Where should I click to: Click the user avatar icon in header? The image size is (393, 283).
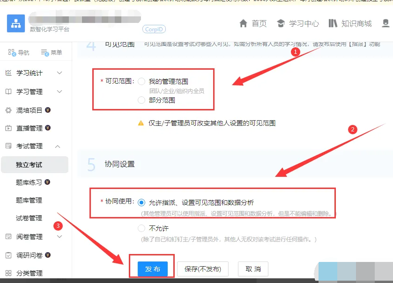click(x=386, y=23)
